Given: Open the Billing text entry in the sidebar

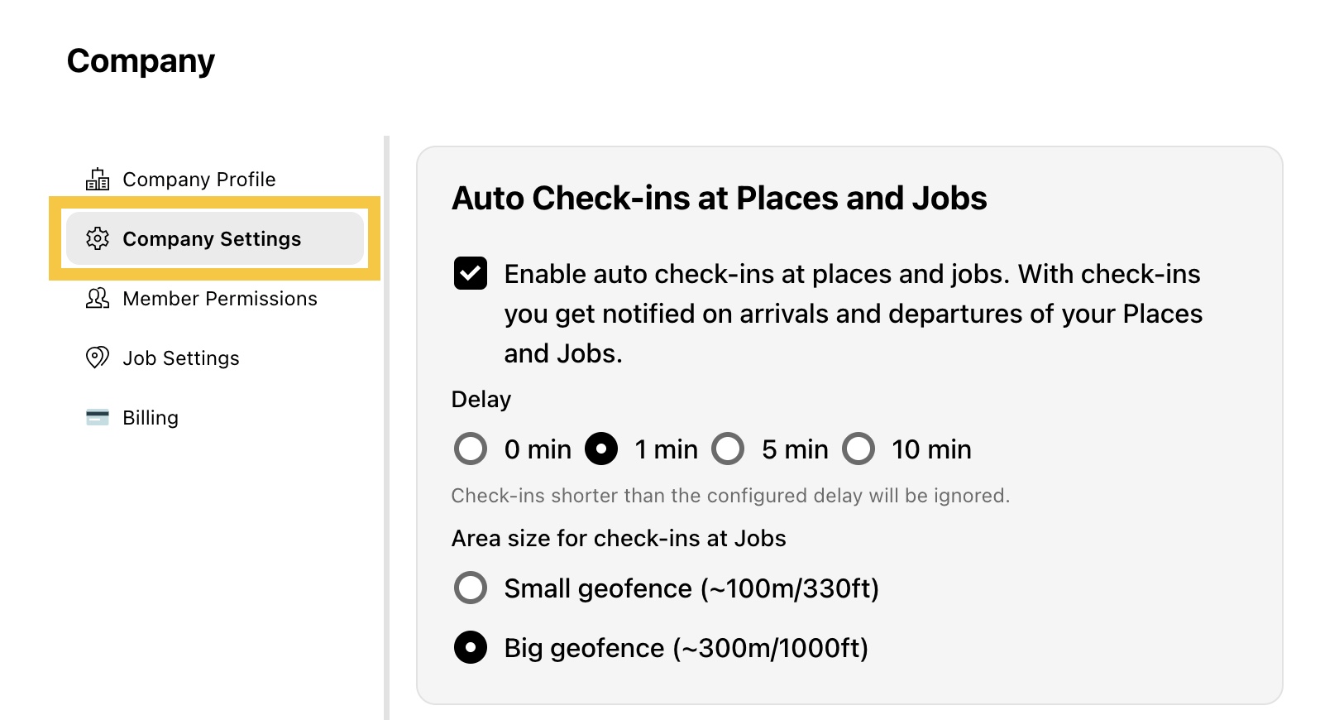Looking at the screenshot, I should click(x=151, y=418).
